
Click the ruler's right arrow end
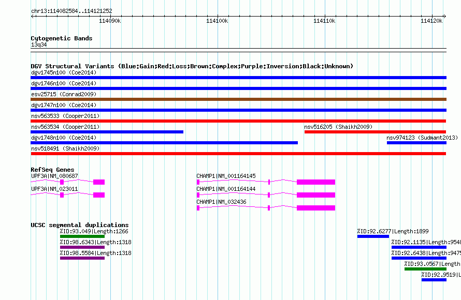[x=445, y=16]
